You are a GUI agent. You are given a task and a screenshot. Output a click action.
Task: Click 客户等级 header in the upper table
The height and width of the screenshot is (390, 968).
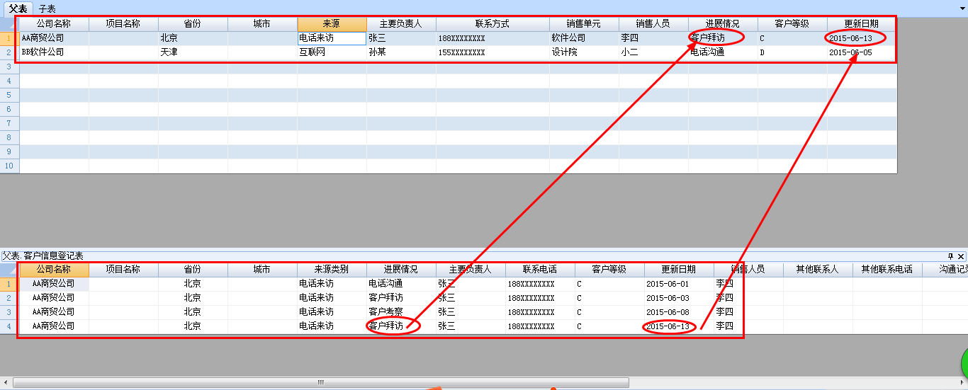(792, 24)
